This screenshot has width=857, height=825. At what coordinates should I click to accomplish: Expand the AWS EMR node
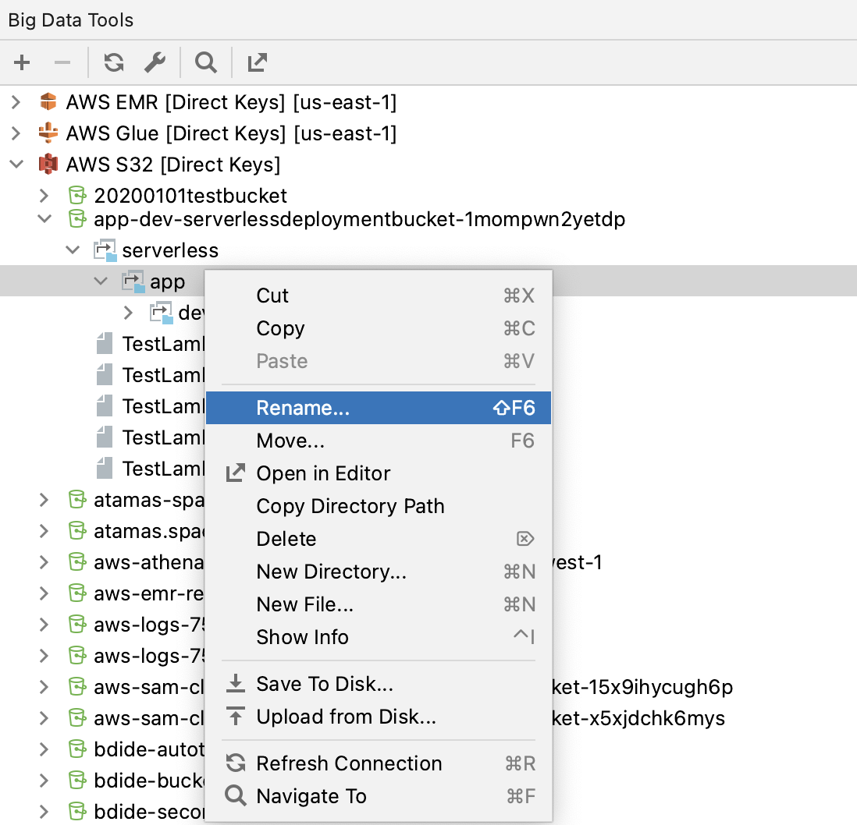tap(16, 101)
